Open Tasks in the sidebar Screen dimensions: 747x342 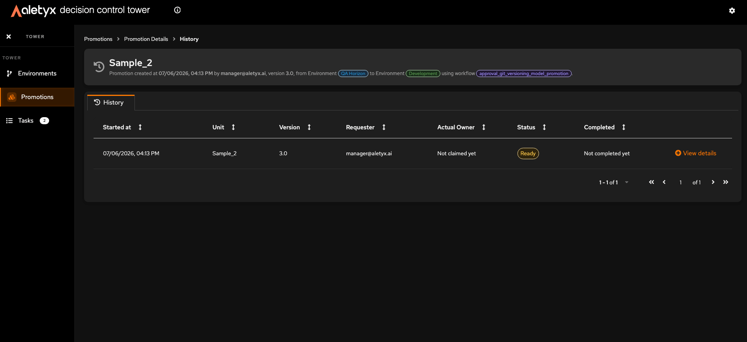tap(37, 121)
